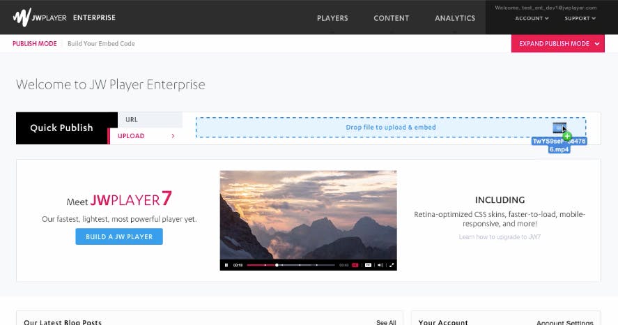Toggle closed captions in the video player
This screenshot has height=325, width=618.
[x=368, y=265]
